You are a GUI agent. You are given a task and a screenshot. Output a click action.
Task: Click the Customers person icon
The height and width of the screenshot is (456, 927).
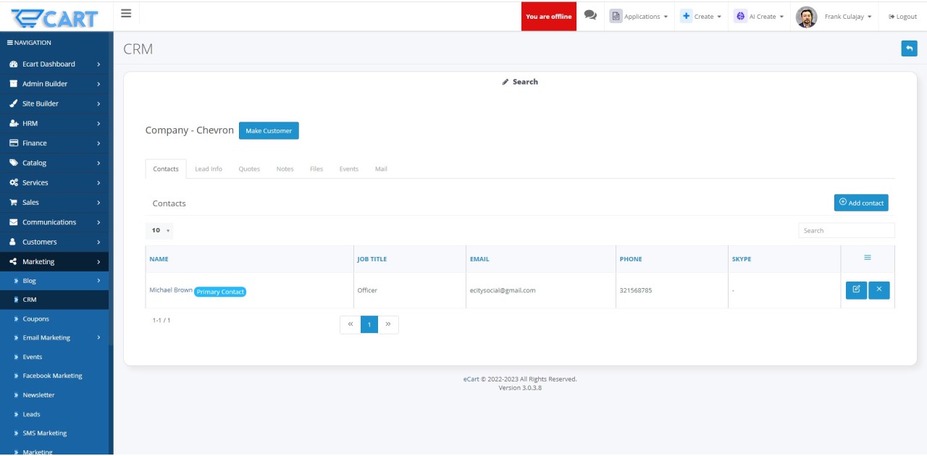click(13, 242)
